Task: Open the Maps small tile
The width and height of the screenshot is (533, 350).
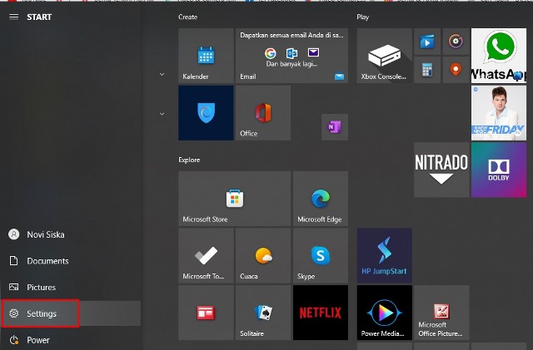Action: tap(456, 70)
